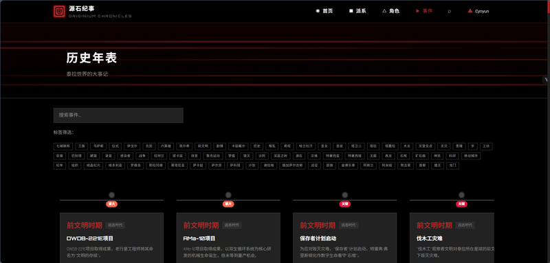Select the 纪年 tag filter
The width and height of the screenshot is (550, 263).
pyautogui.click(x=59, y=165)
